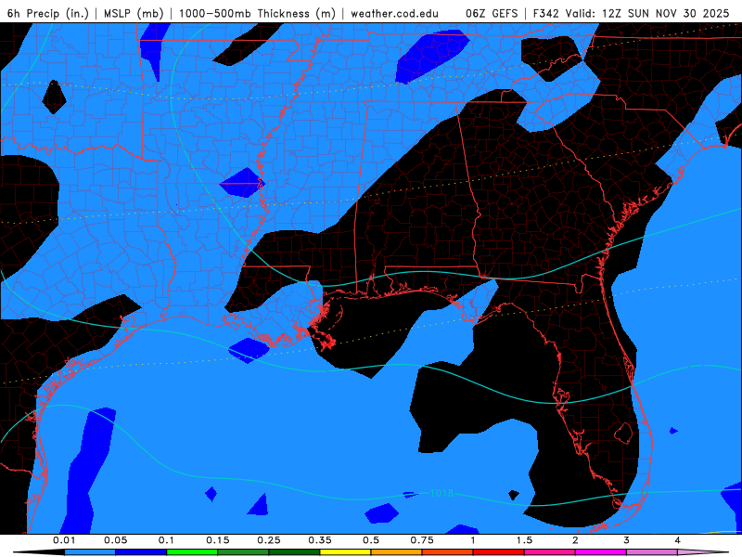Select the dark blue 0.05–0.1 legend swatch

coord(141,552)
